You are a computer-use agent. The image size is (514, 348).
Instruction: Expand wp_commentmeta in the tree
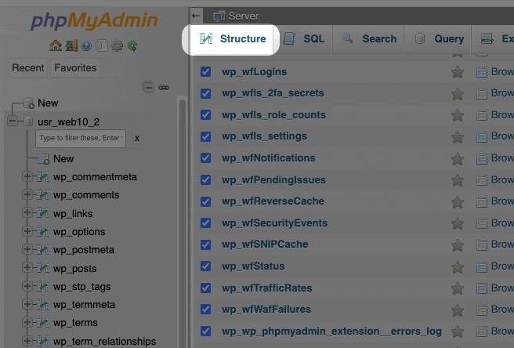[27, 176]
